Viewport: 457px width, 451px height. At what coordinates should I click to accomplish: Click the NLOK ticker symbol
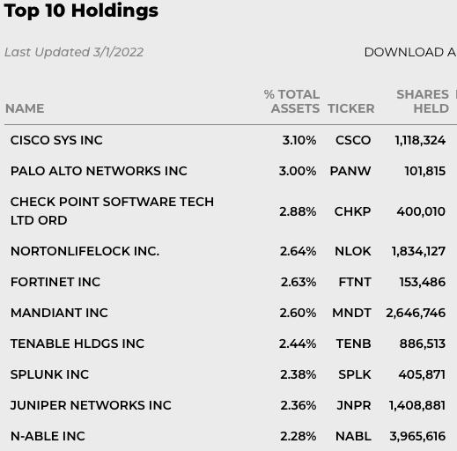click(353, 251)
